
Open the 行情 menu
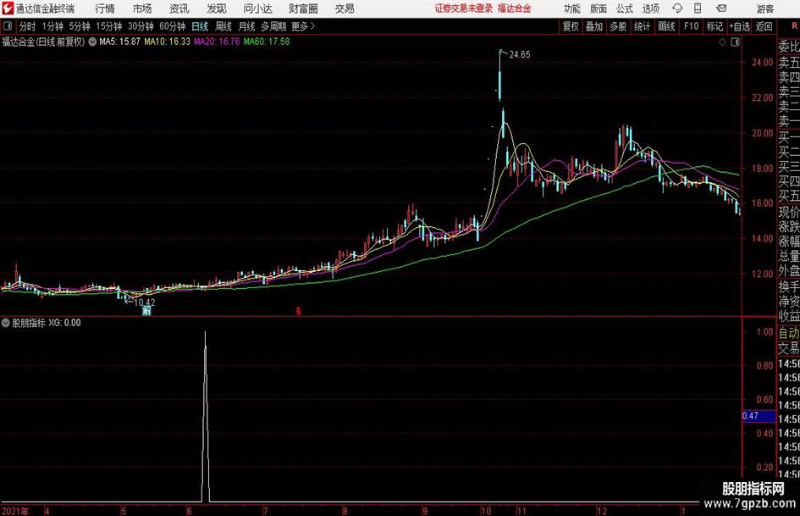pyautogui.click(x=105, y=8)
